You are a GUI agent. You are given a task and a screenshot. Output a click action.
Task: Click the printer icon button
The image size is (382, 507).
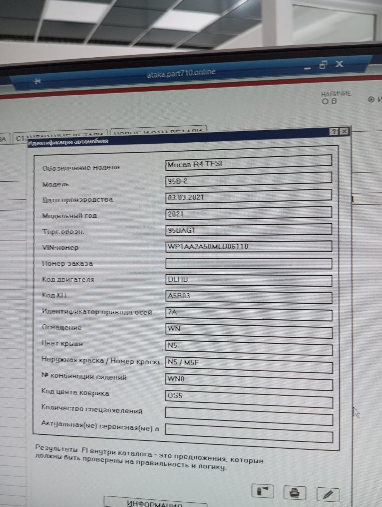(x=295, y=493)
